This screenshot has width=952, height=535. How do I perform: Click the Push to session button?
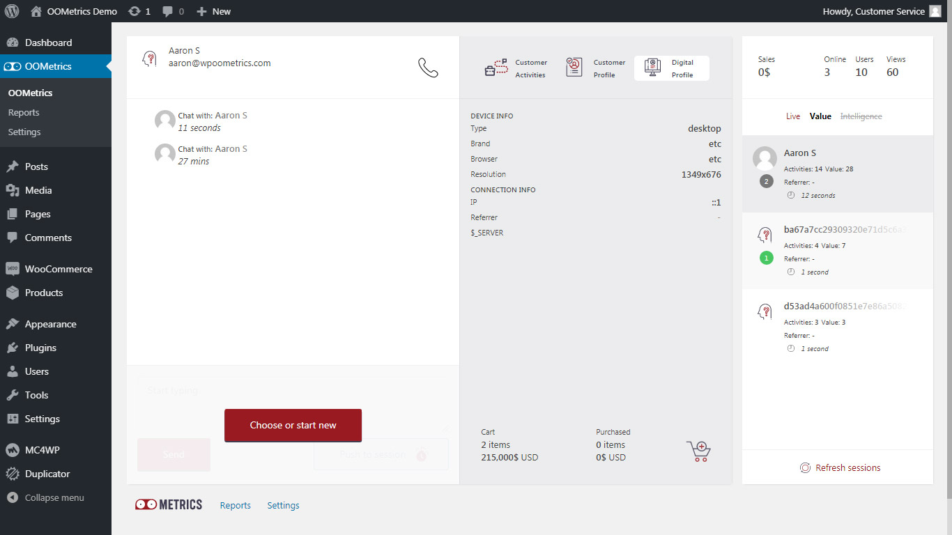[x=381, y=454]
